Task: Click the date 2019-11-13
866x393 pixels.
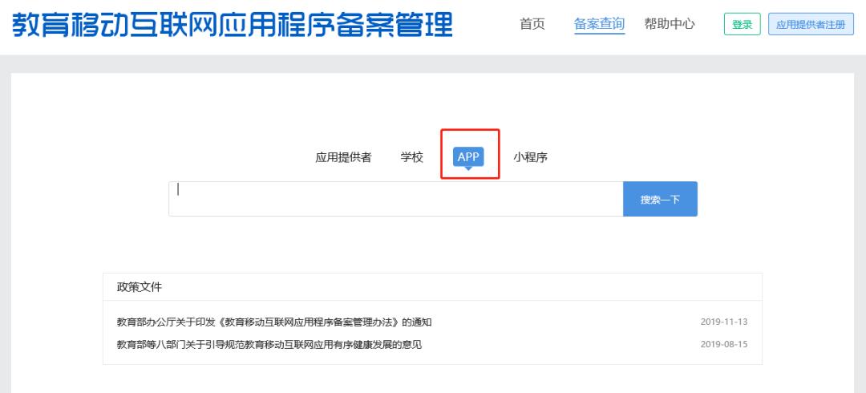Action: tap(724, 322)
